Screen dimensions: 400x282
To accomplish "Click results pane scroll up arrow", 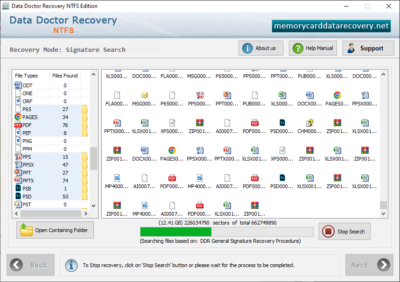I will [x=383, y=74].
